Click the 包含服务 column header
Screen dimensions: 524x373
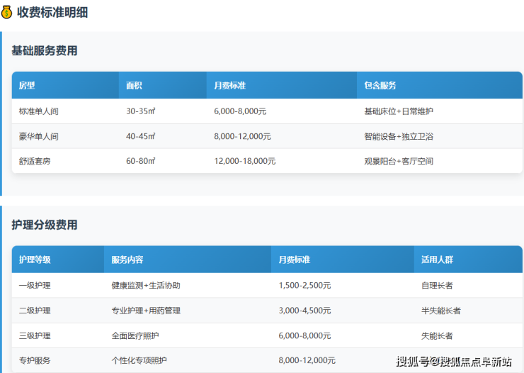pos(380,85)
